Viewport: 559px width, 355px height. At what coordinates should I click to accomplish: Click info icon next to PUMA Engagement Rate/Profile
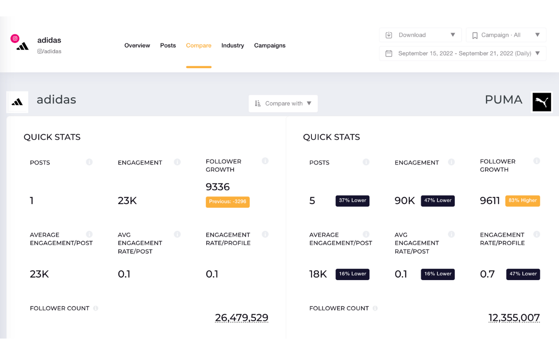pyautogui.click(x=537, y=234)
